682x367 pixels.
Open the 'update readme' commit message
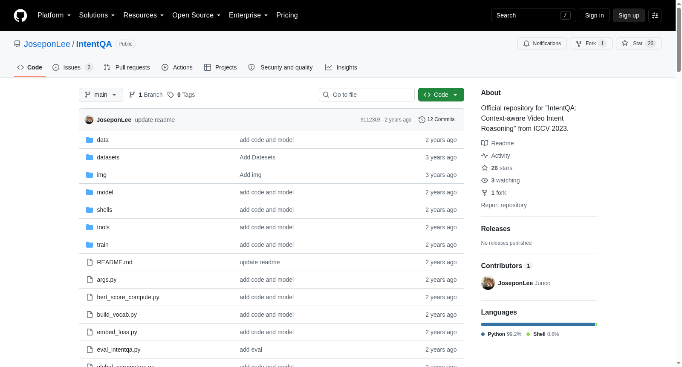(155, 120)
